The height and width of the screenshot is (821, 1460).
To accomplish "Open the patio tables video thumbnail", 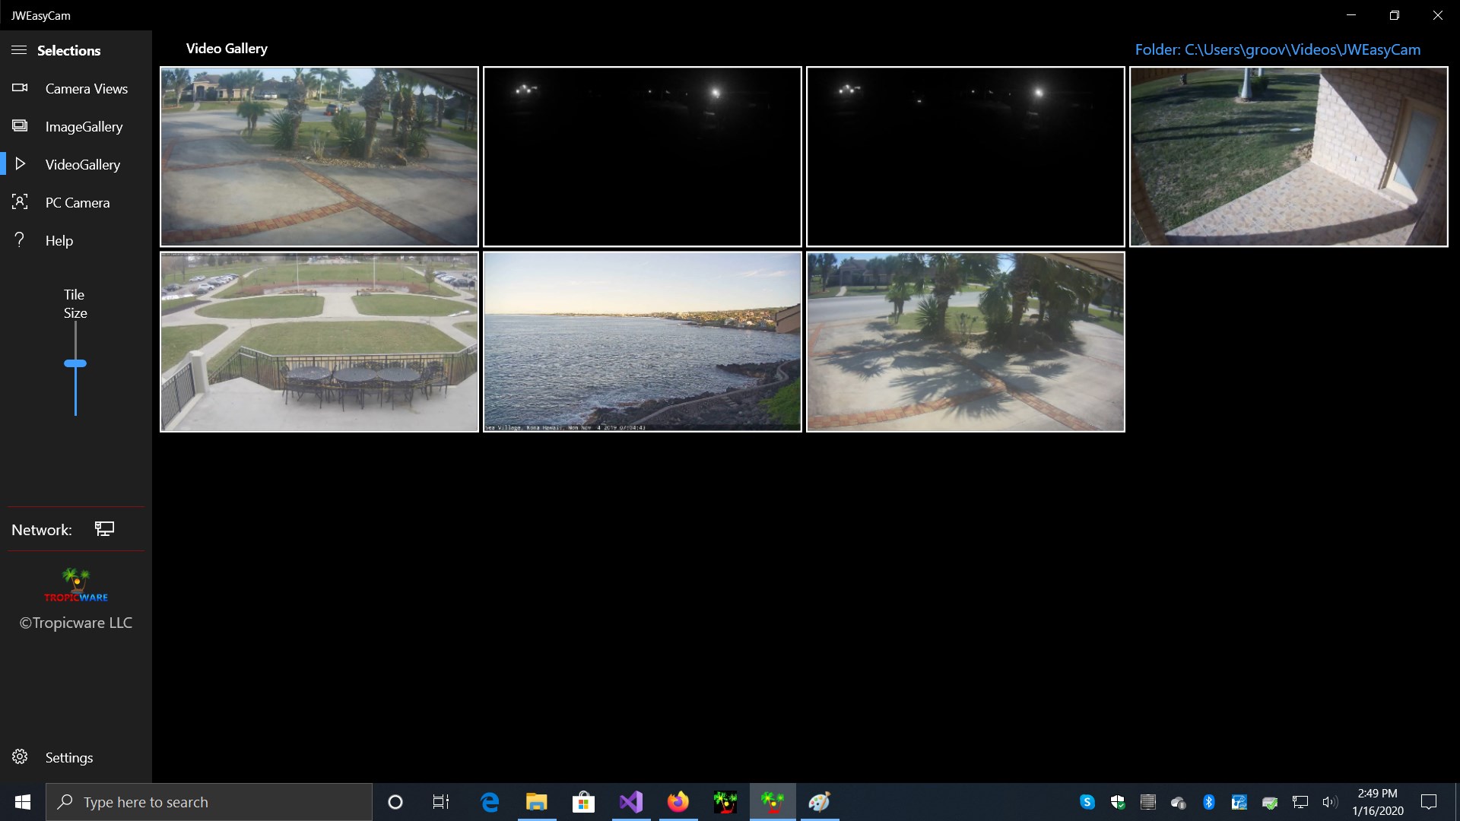I will (x=319, y=342).
